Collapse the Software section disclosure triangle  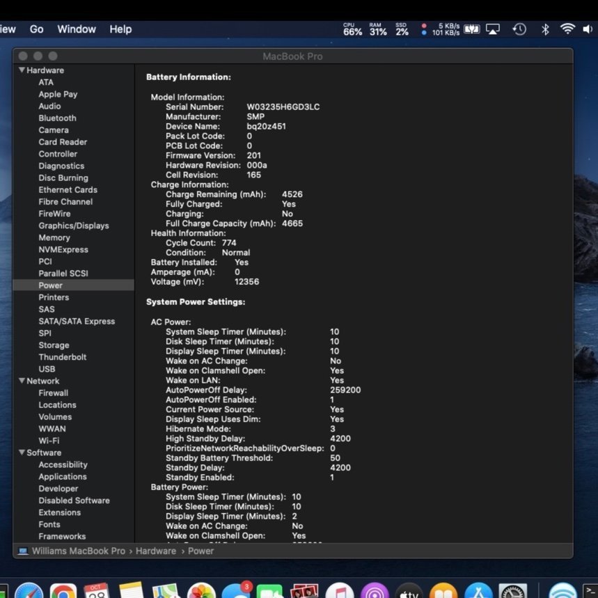tap(22, 453)
